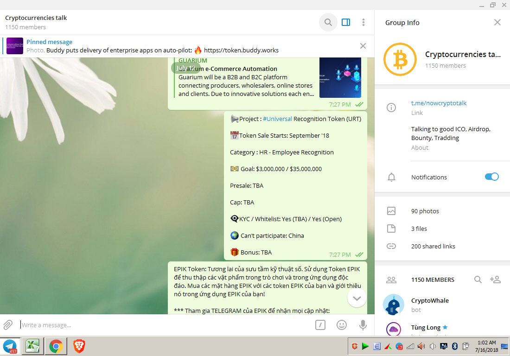
Task: Click the red shield tray icon
Action: pyautogui.click(x=355, y=346)
